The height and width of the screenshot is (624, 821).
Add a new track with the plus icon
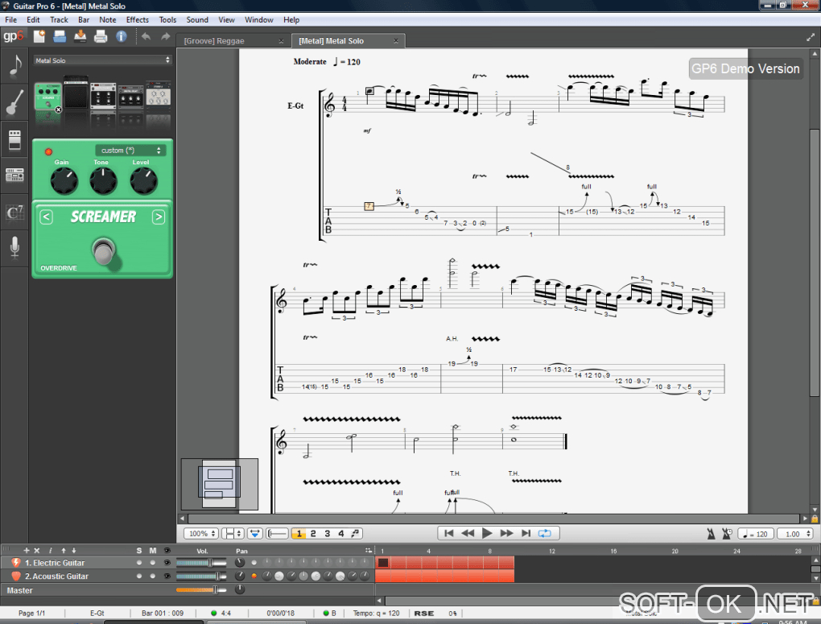coord(27,550)
